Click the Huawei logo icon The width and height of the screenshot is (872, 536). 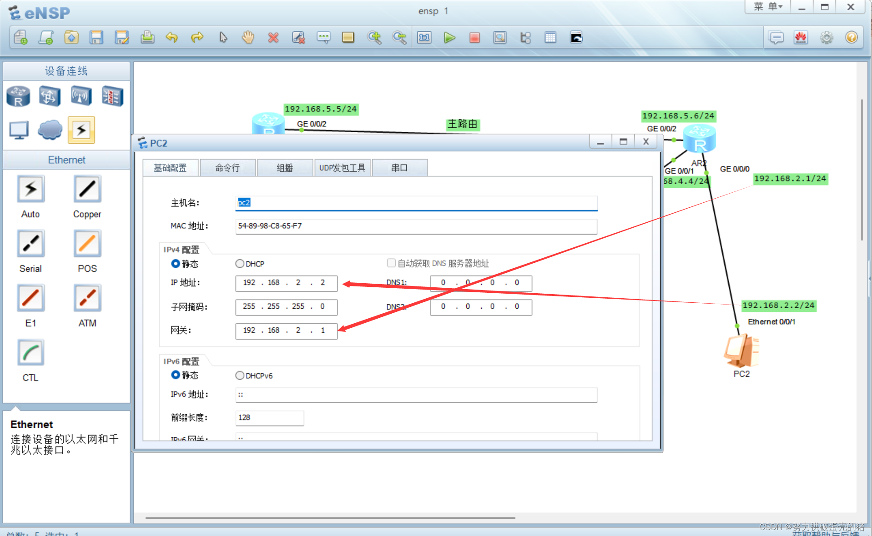(x=801, y=37)
